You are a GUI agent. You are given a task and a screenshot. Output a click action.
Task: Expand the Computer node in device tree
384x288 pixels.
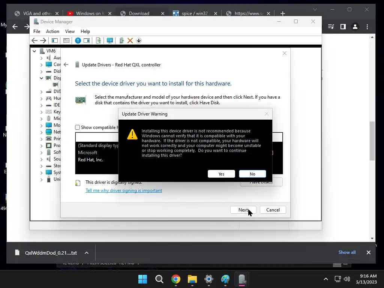[41, 65]
